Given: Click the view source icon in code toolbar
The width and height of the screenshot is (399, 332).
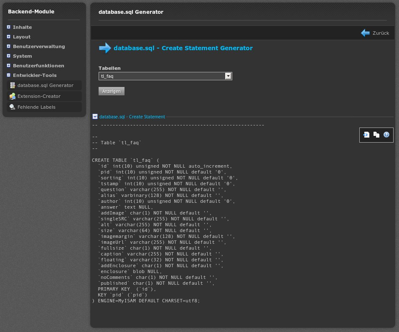Looking at the screenshot, I should click(x=366, y=135).
